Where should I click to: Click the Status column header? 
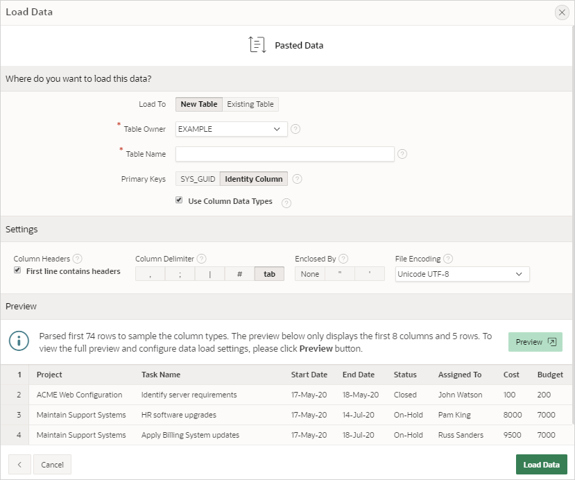[405, 375]
